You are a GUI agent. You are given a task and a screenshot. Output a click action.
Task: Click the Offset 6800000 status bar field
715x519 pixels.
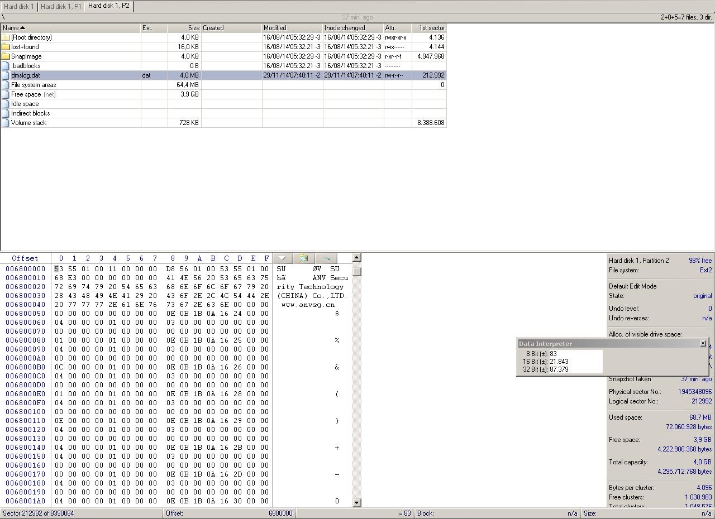coord(229,513)
